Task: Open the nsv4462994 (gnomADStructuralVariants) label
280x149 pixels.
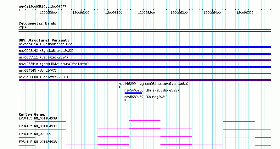Action: [154, 84]
